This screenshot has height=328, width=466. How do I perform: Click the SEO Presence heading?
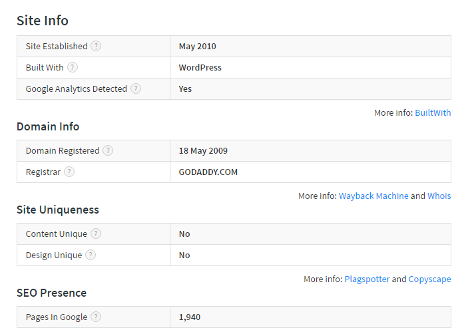click(51, 293)
